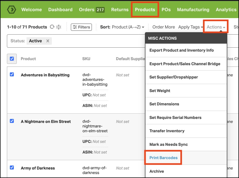Remove the Active status filter

tap(48, 41)
